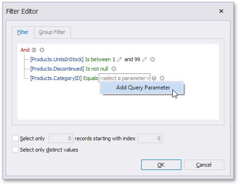Click question mark icon on CategoryID row

[x=154, y=78]
